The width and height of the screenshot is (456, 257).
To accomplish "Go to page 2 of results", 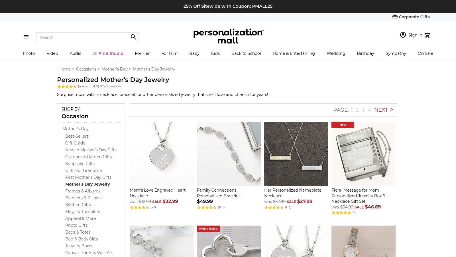I will click(357, 110).
